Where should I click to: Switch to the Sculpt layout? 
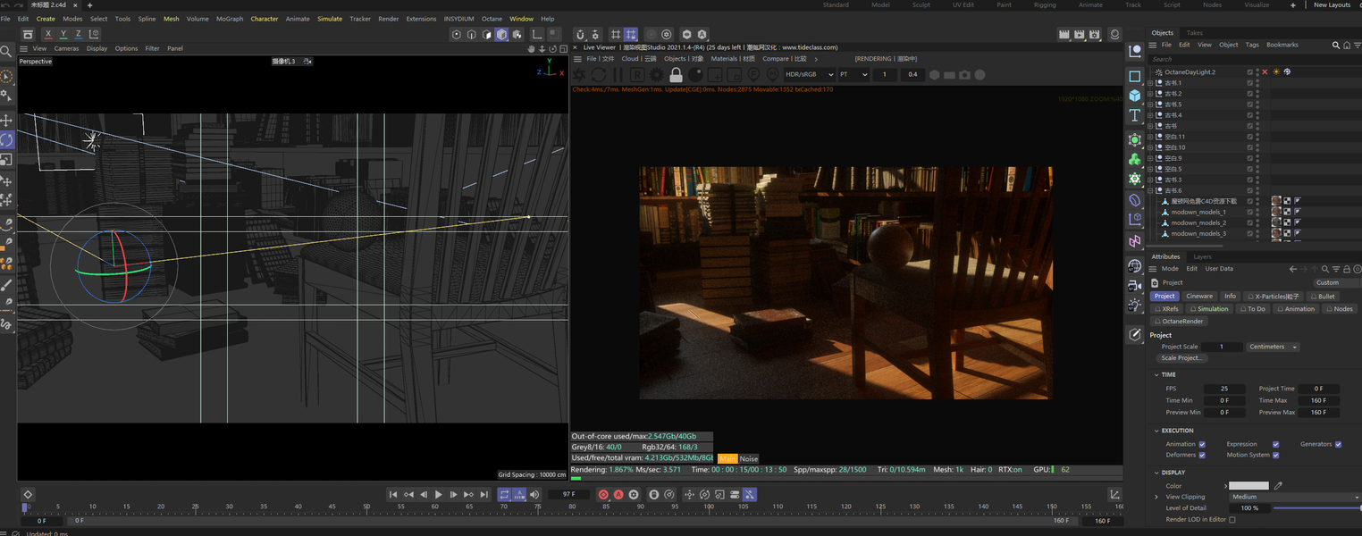921,5
